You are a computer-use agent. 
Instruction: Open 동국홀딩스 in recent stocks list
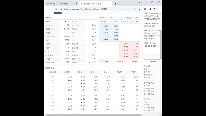148,75
